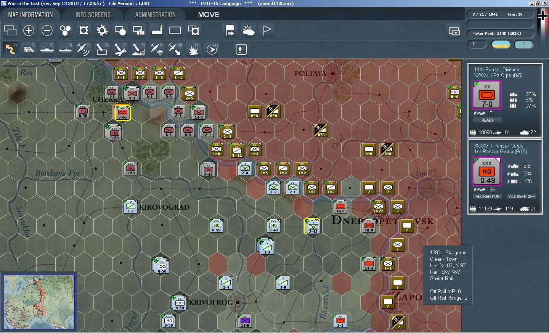The image size is (549, 334).
Task: Select the 7-43 unit stack on map
Action: tap(208, 170)
